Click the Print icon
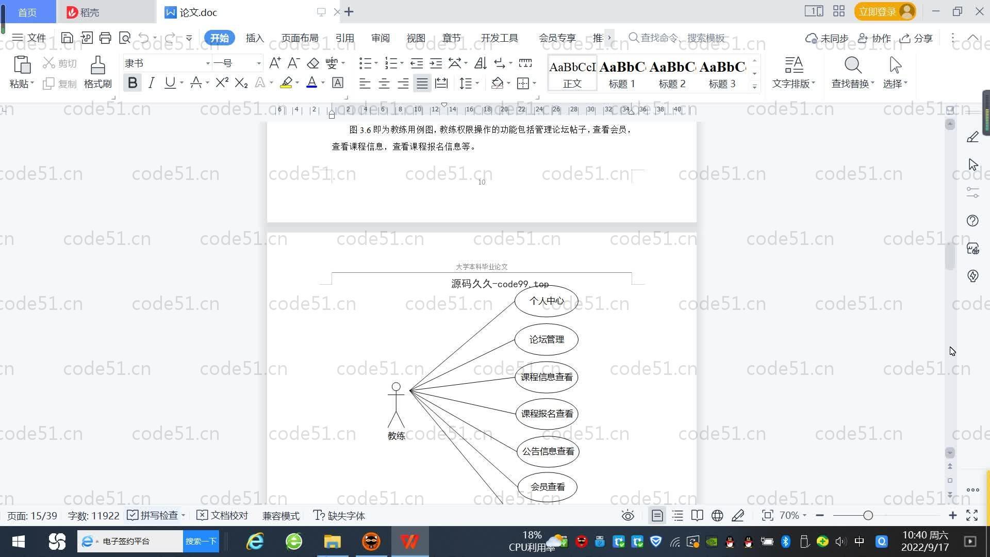The width and height of the screenshot is (990, 557). [105, 38]
